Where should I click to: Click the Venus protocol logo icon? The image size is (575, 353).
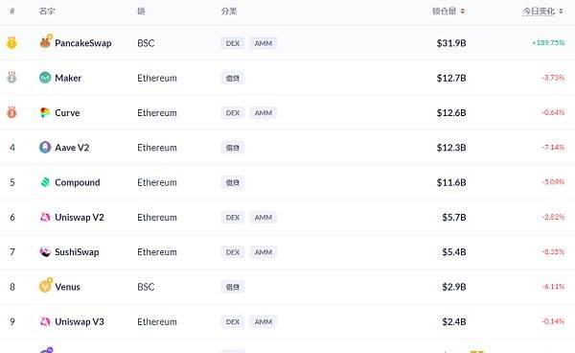coord(46,285)
